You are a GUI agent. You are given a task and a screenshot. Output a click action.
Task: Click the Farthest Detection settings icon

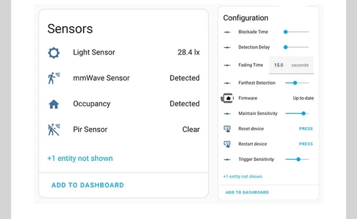click(227, 83)
